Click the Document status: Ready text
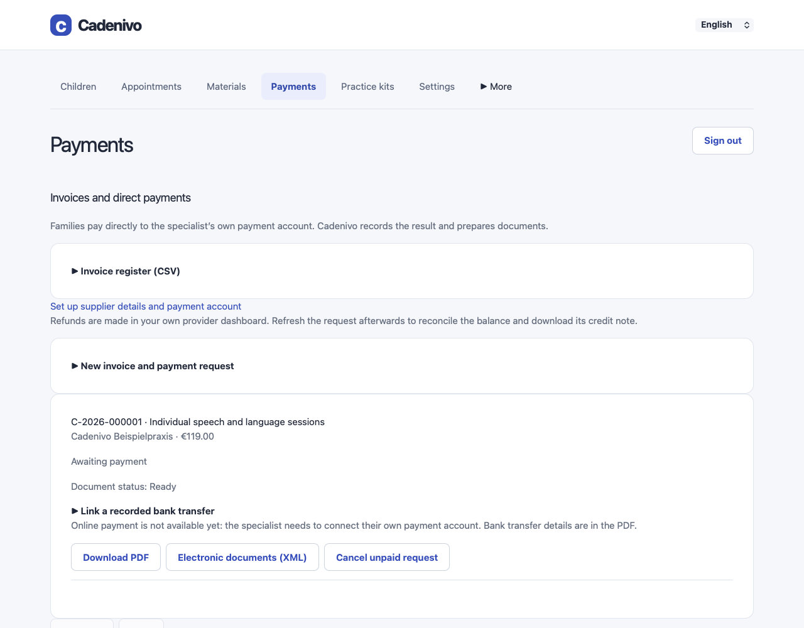Viewport: 804px width, 628px height. coord(124,487)
